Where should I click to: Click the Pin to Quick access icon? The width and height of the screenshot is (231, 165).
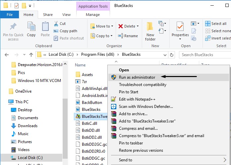tap(13, 27)
